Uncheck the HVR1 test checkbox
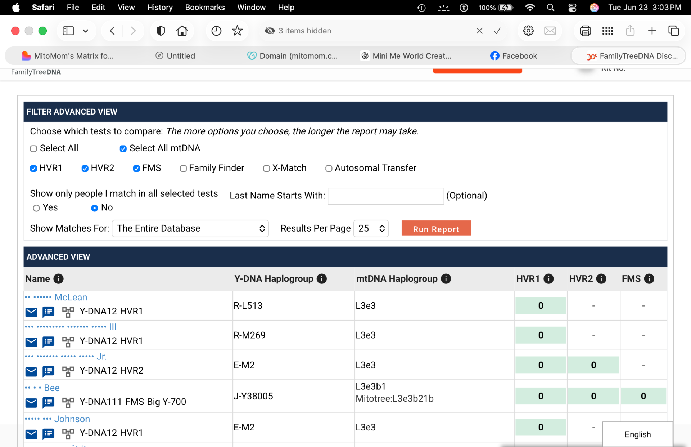This screenshot has height=447, width=691. point(33,169)
